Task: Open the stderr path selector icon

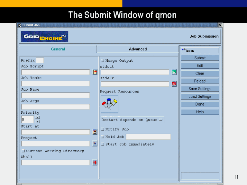Action: pos(174,84)
